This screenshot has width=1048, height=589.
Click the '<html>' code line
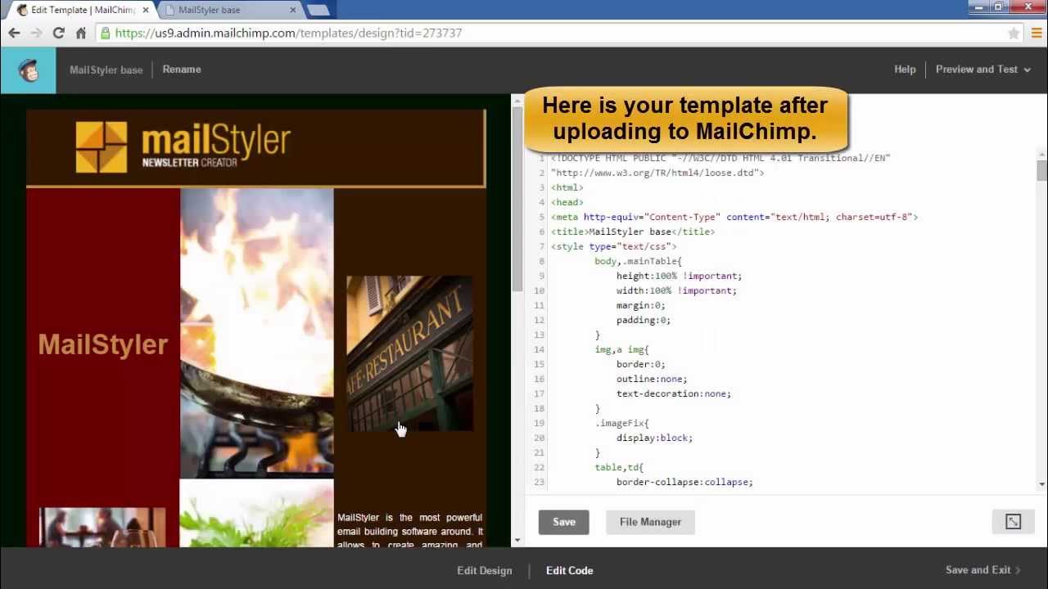[567, 187]
